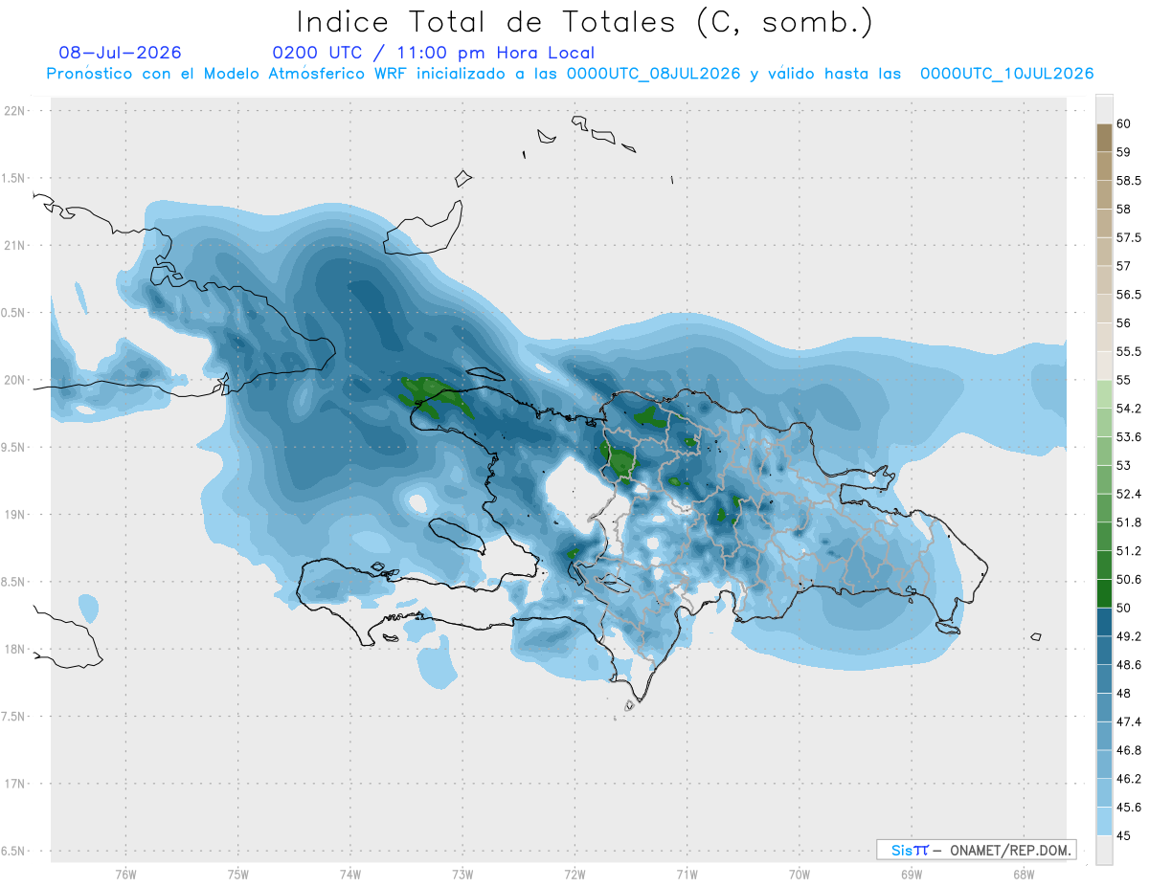
Task: Click the colorbar label '54.2'
Action: tap(1127, 409)
